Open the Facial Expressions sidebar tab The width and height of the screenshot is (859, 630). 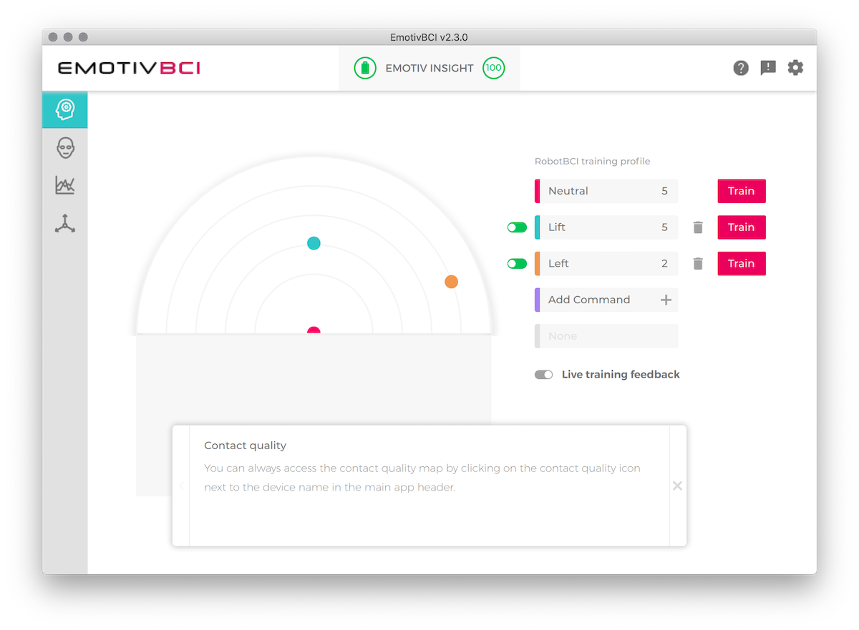pos(65,148)
